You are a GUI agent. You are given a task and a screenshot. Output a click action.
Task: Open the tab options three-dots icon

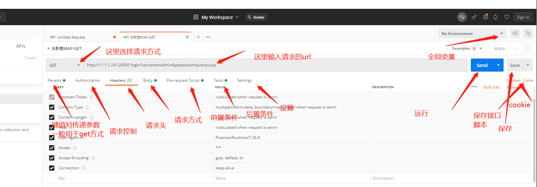point(208,37)
